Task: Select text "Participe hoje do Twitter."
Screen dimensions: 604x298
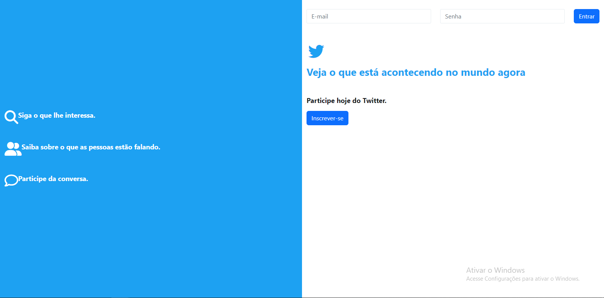Action: (x=347, y=101)
